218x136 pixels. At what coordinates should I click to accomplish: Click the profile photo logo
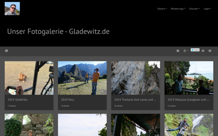(x=12, y=8)
